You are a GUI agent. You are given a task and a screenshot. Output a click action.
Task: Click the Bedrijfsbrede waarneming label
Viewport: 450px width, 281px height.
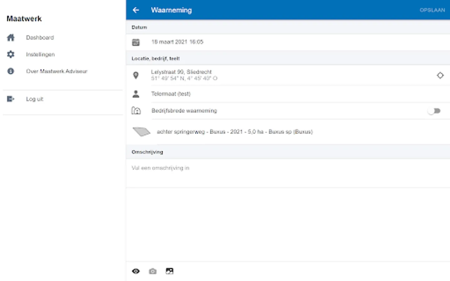184,111
